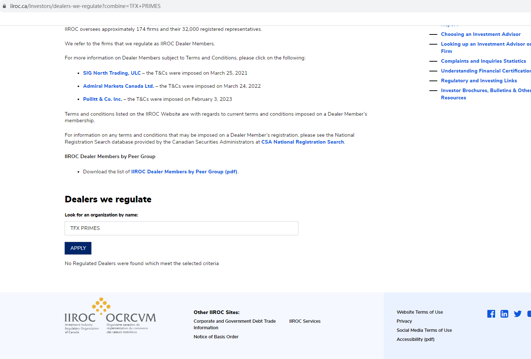The height and width of the screenshot is (359, 531).
Task: Click the organization name search field
Action: click(x=181, y=228)
